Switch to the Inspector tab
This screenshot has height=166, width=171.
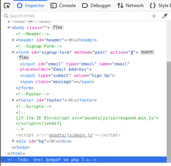click(x=31, y=6)
